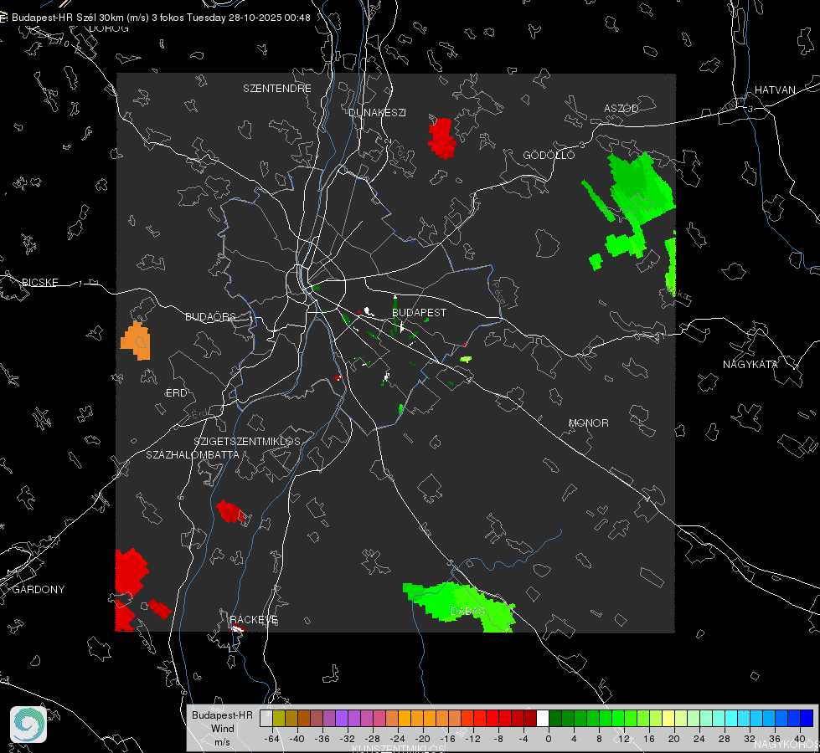
Task: Click the large red echo east of Gárdony
Action: [131, 572]
